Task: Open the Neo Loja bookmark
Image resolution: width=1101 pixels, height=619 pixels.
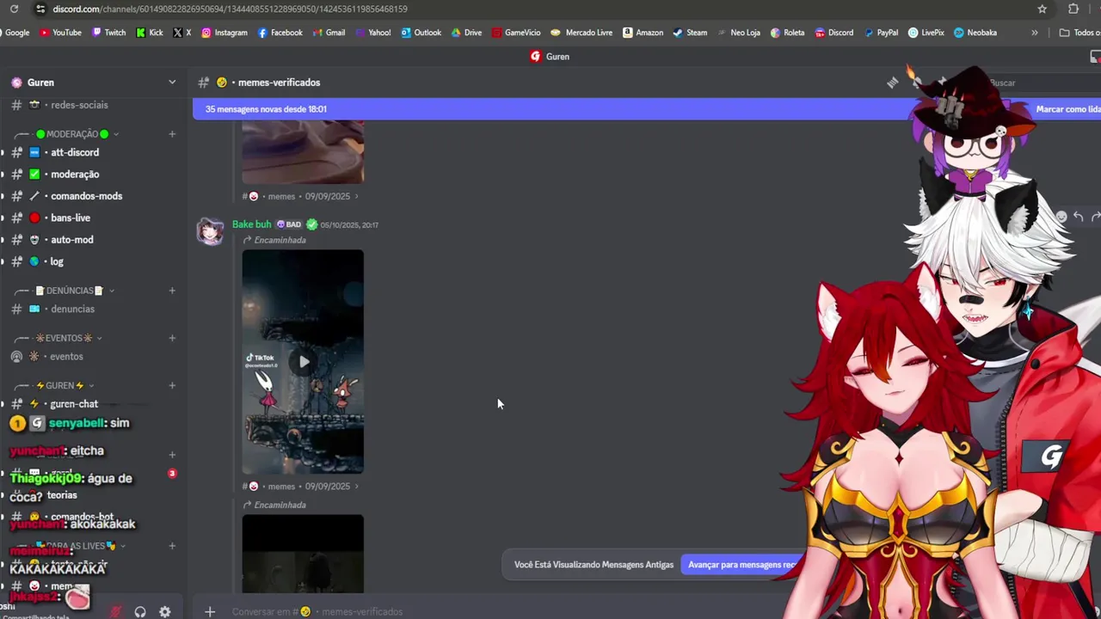Action: [x=739, y=33]
